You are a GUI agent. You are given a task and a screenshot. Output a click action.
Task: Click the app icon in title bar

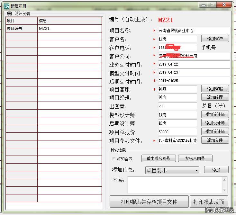pos(6,6)
